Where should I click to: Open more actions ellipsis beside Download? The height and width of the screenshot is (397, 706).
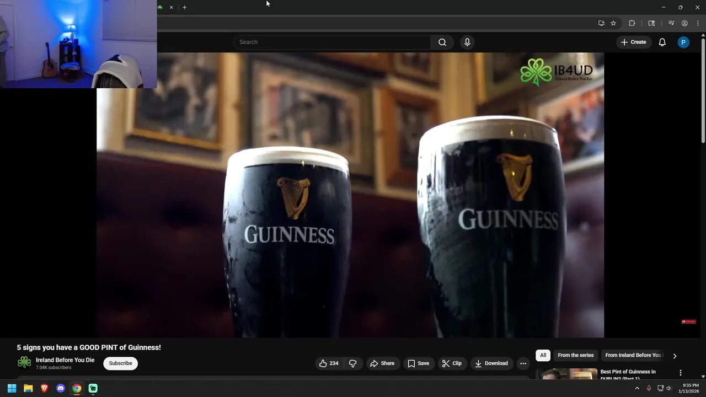coord(523,363)
